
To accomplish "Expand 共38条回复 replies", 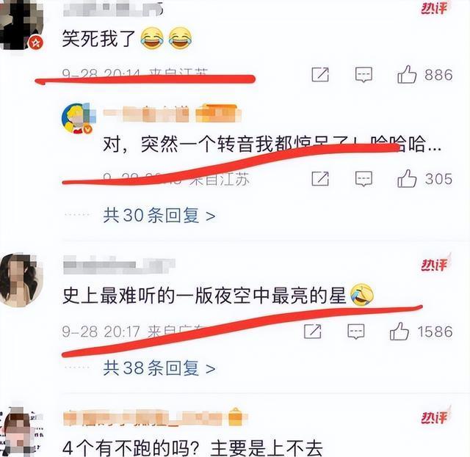I will pos(159,368).
